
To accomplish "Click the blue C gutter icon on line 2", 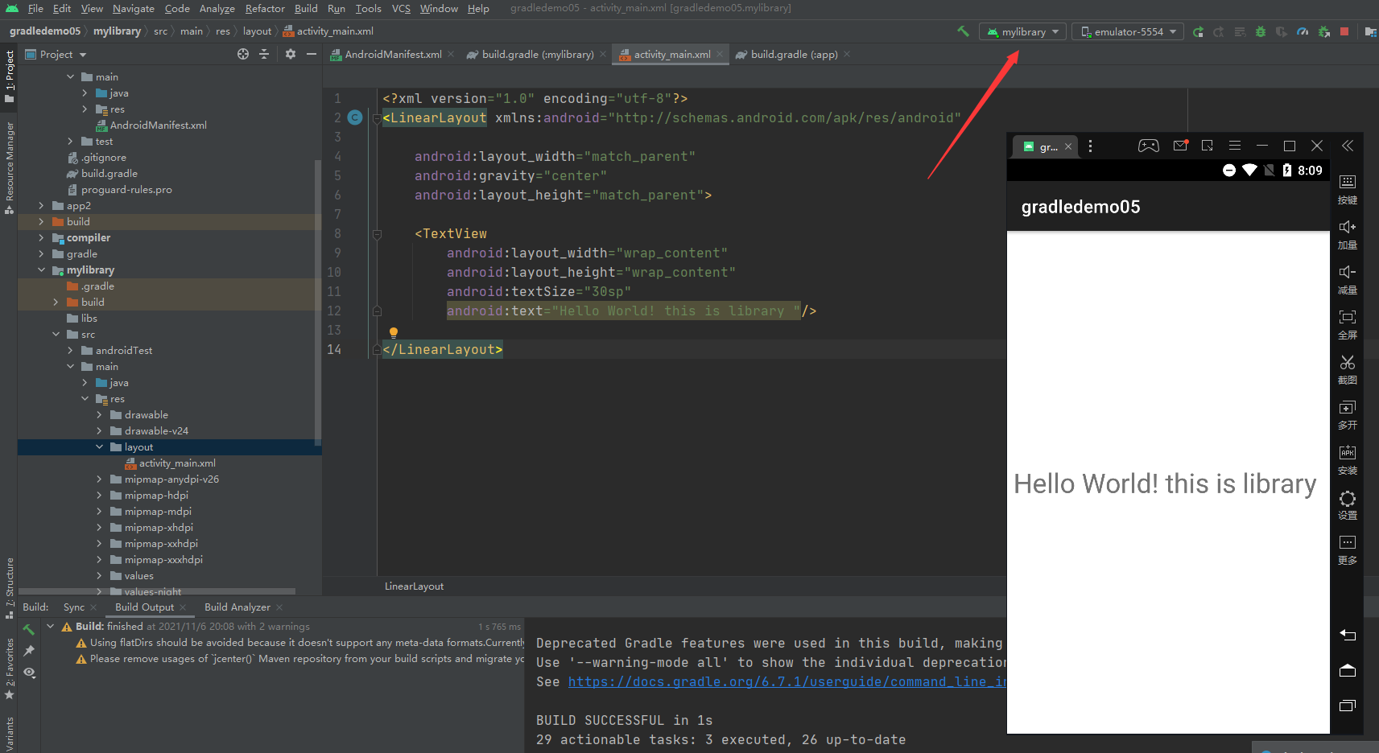I will point(355,117).
